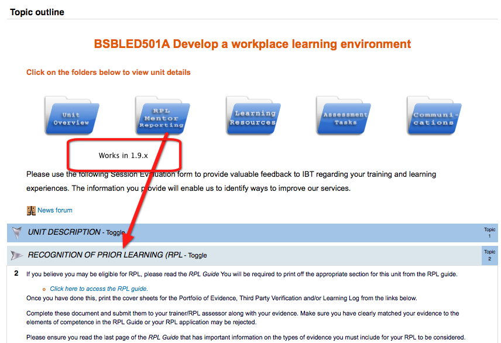The image size is (501, 343).
Task: Click the BSBLED501A course title heading
Action: pos(252,44)
